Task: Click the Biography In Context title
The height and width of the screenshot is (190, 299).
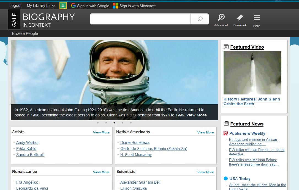Action: coord(49,20)
